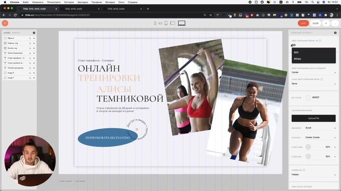Image resolution: width=341 pixels, height=191 pixels.
Task: Click the Chrome extensions puzzle icon
Action: point(326,15)
